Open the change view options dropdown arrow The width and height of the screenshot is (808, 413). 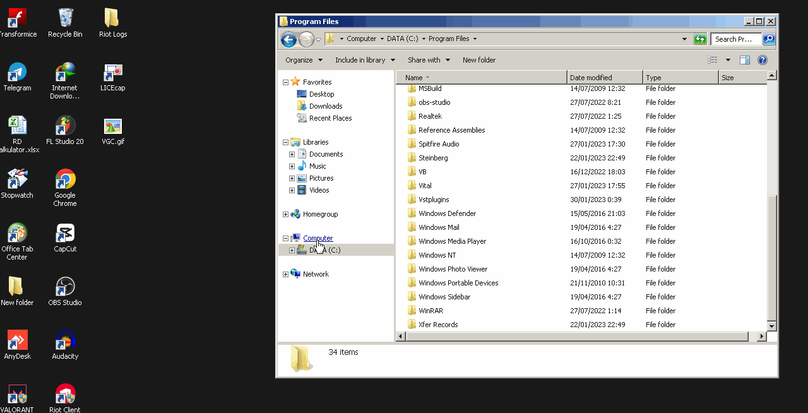point(728,60)
